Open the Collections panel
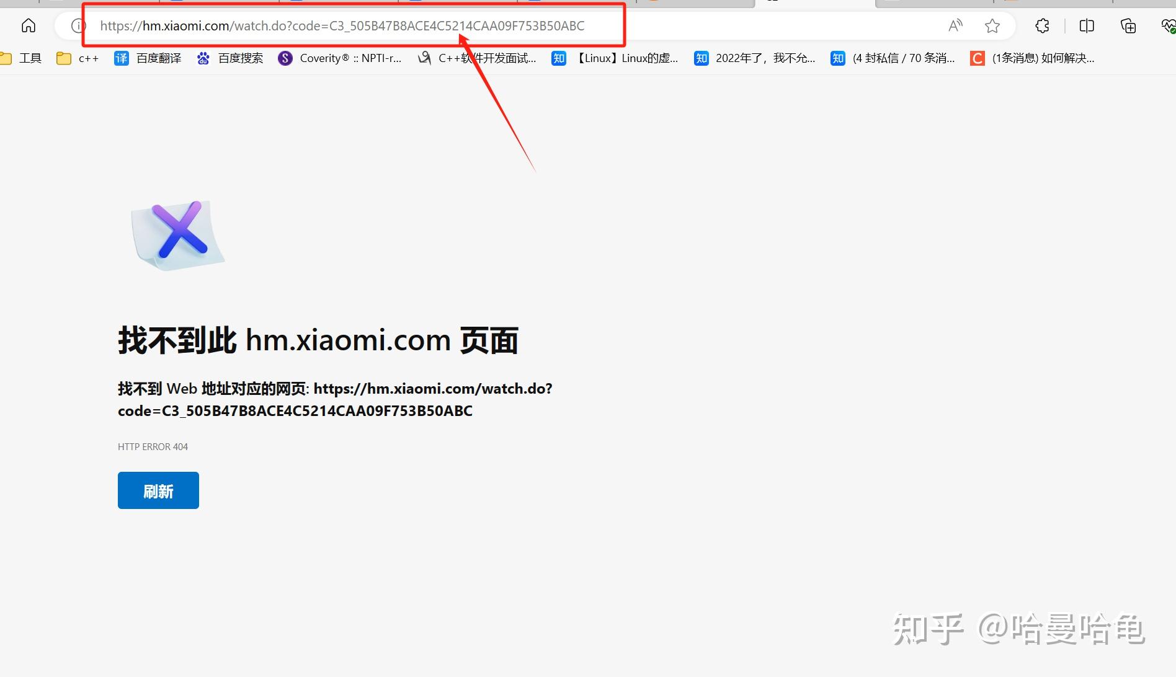 [x=1128, y=25]
